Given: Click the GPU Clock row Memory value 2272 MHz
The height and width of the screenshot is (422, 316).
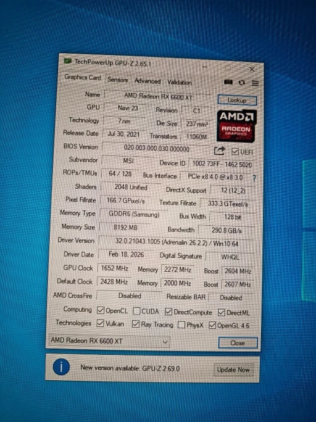Looking at the screenshot, I should coord(178,269).
